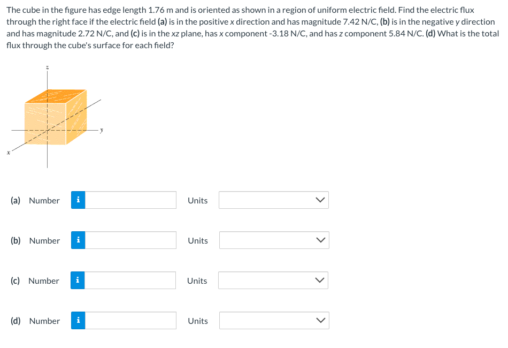The image size is (508, 348).
Task: Open the info icon beside (c) Number
Action: [x=78, y=281]
